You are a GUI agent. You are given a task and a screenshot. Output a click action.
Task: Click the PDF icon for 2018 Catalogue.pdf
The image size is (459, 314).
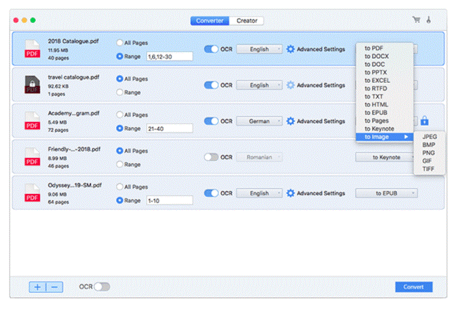32,49
